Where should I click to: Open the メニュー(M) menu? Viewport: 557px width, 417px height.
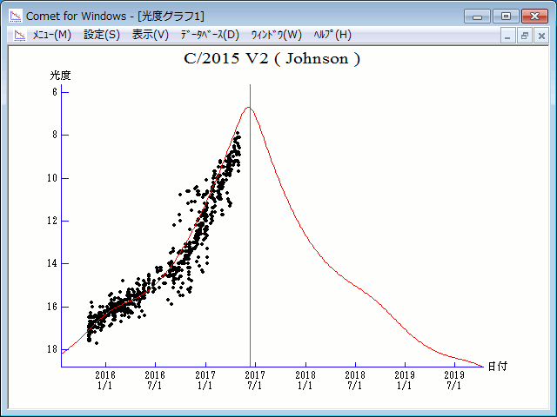pos(51,35)
